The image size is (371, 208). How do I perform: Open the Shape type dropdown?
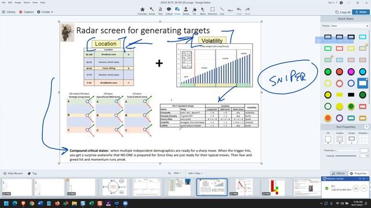351,139
